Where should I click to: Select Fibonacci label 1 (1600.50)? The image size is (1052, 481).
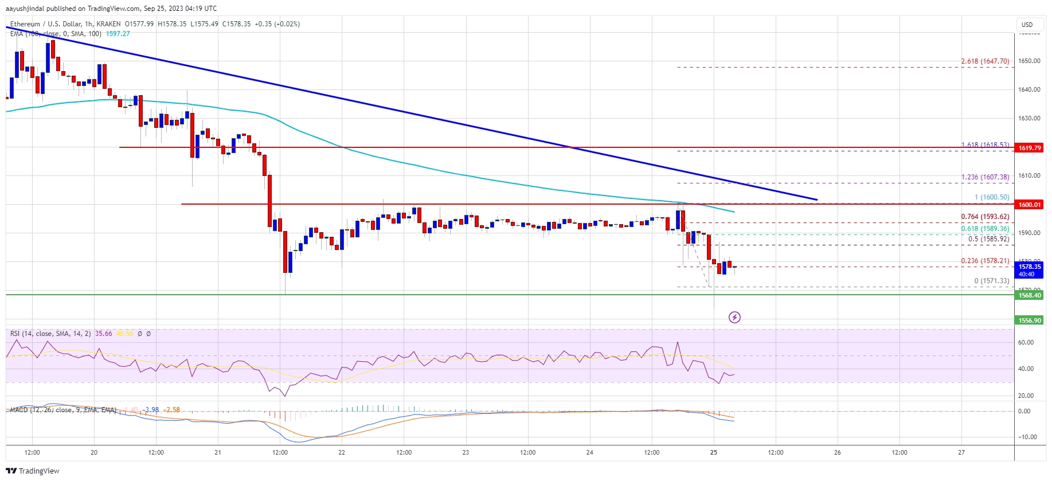992,197
